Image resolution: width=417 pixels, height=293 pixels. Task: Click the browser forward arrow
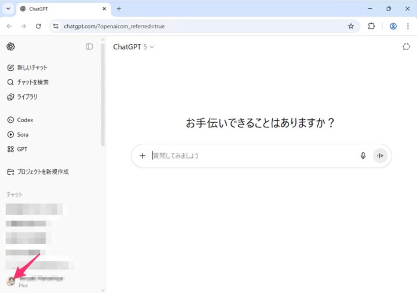(x=24, y=26)
